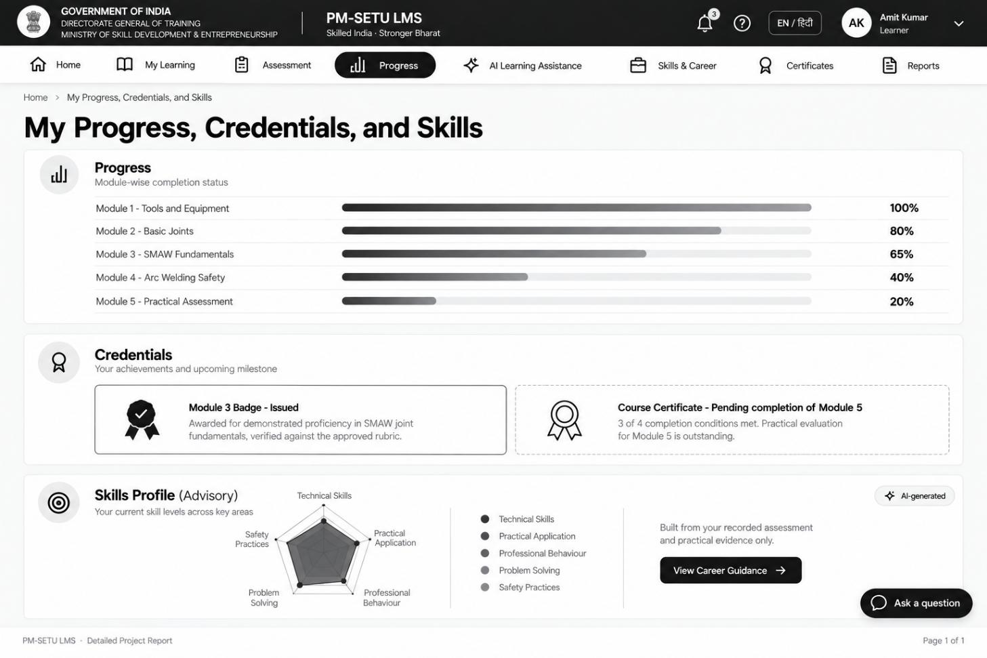
Task: Click the Credentials section ribbon icon
Action: click(x=59, y=363)
